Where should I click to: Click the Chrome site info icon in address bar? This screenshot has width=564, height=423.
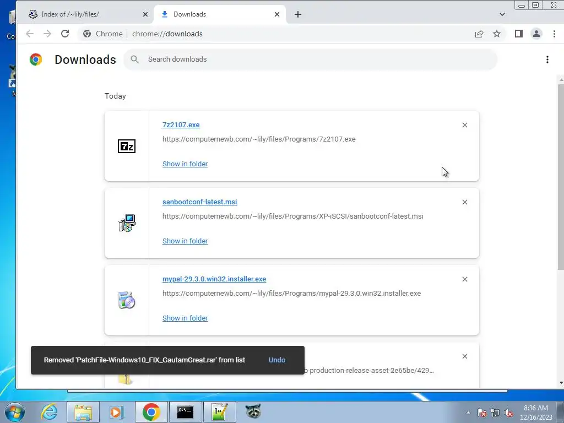(x=87, y=34)
